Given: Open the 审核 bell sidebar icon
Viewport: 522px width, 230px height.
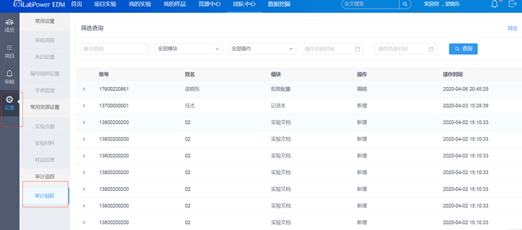Looking at the screenshot, I should pyautogui.click(x=10, y=77).
